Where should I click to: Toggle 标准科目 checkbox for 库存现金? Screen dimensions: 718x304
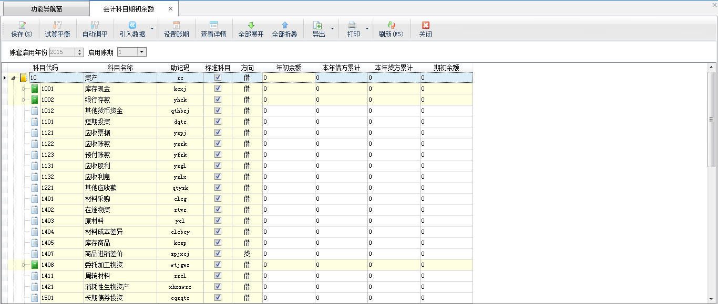point(218,89)
